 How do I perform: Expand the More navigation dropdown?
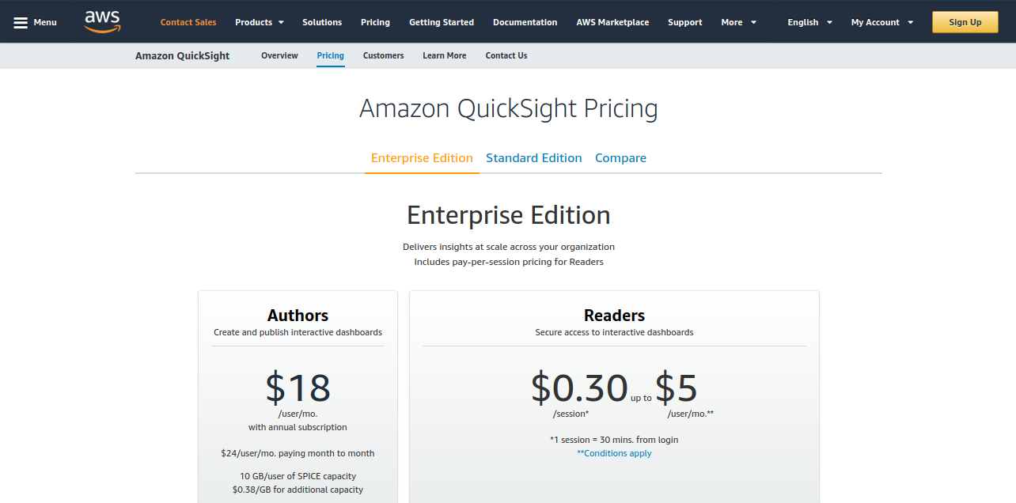pyautogui.click(x=737, y=22)
